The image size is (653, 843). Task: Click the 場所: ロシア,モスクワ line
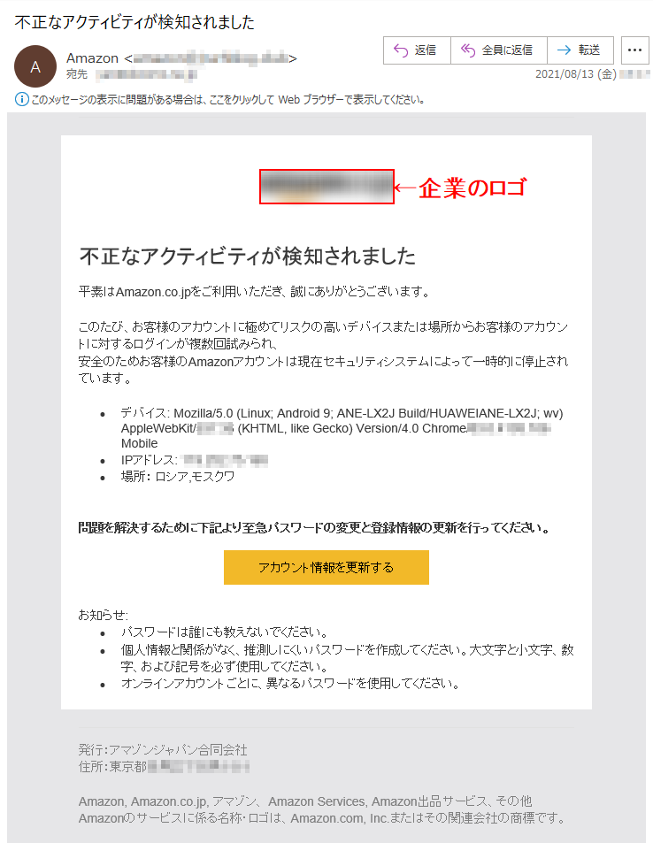click(x=178, y=477)
